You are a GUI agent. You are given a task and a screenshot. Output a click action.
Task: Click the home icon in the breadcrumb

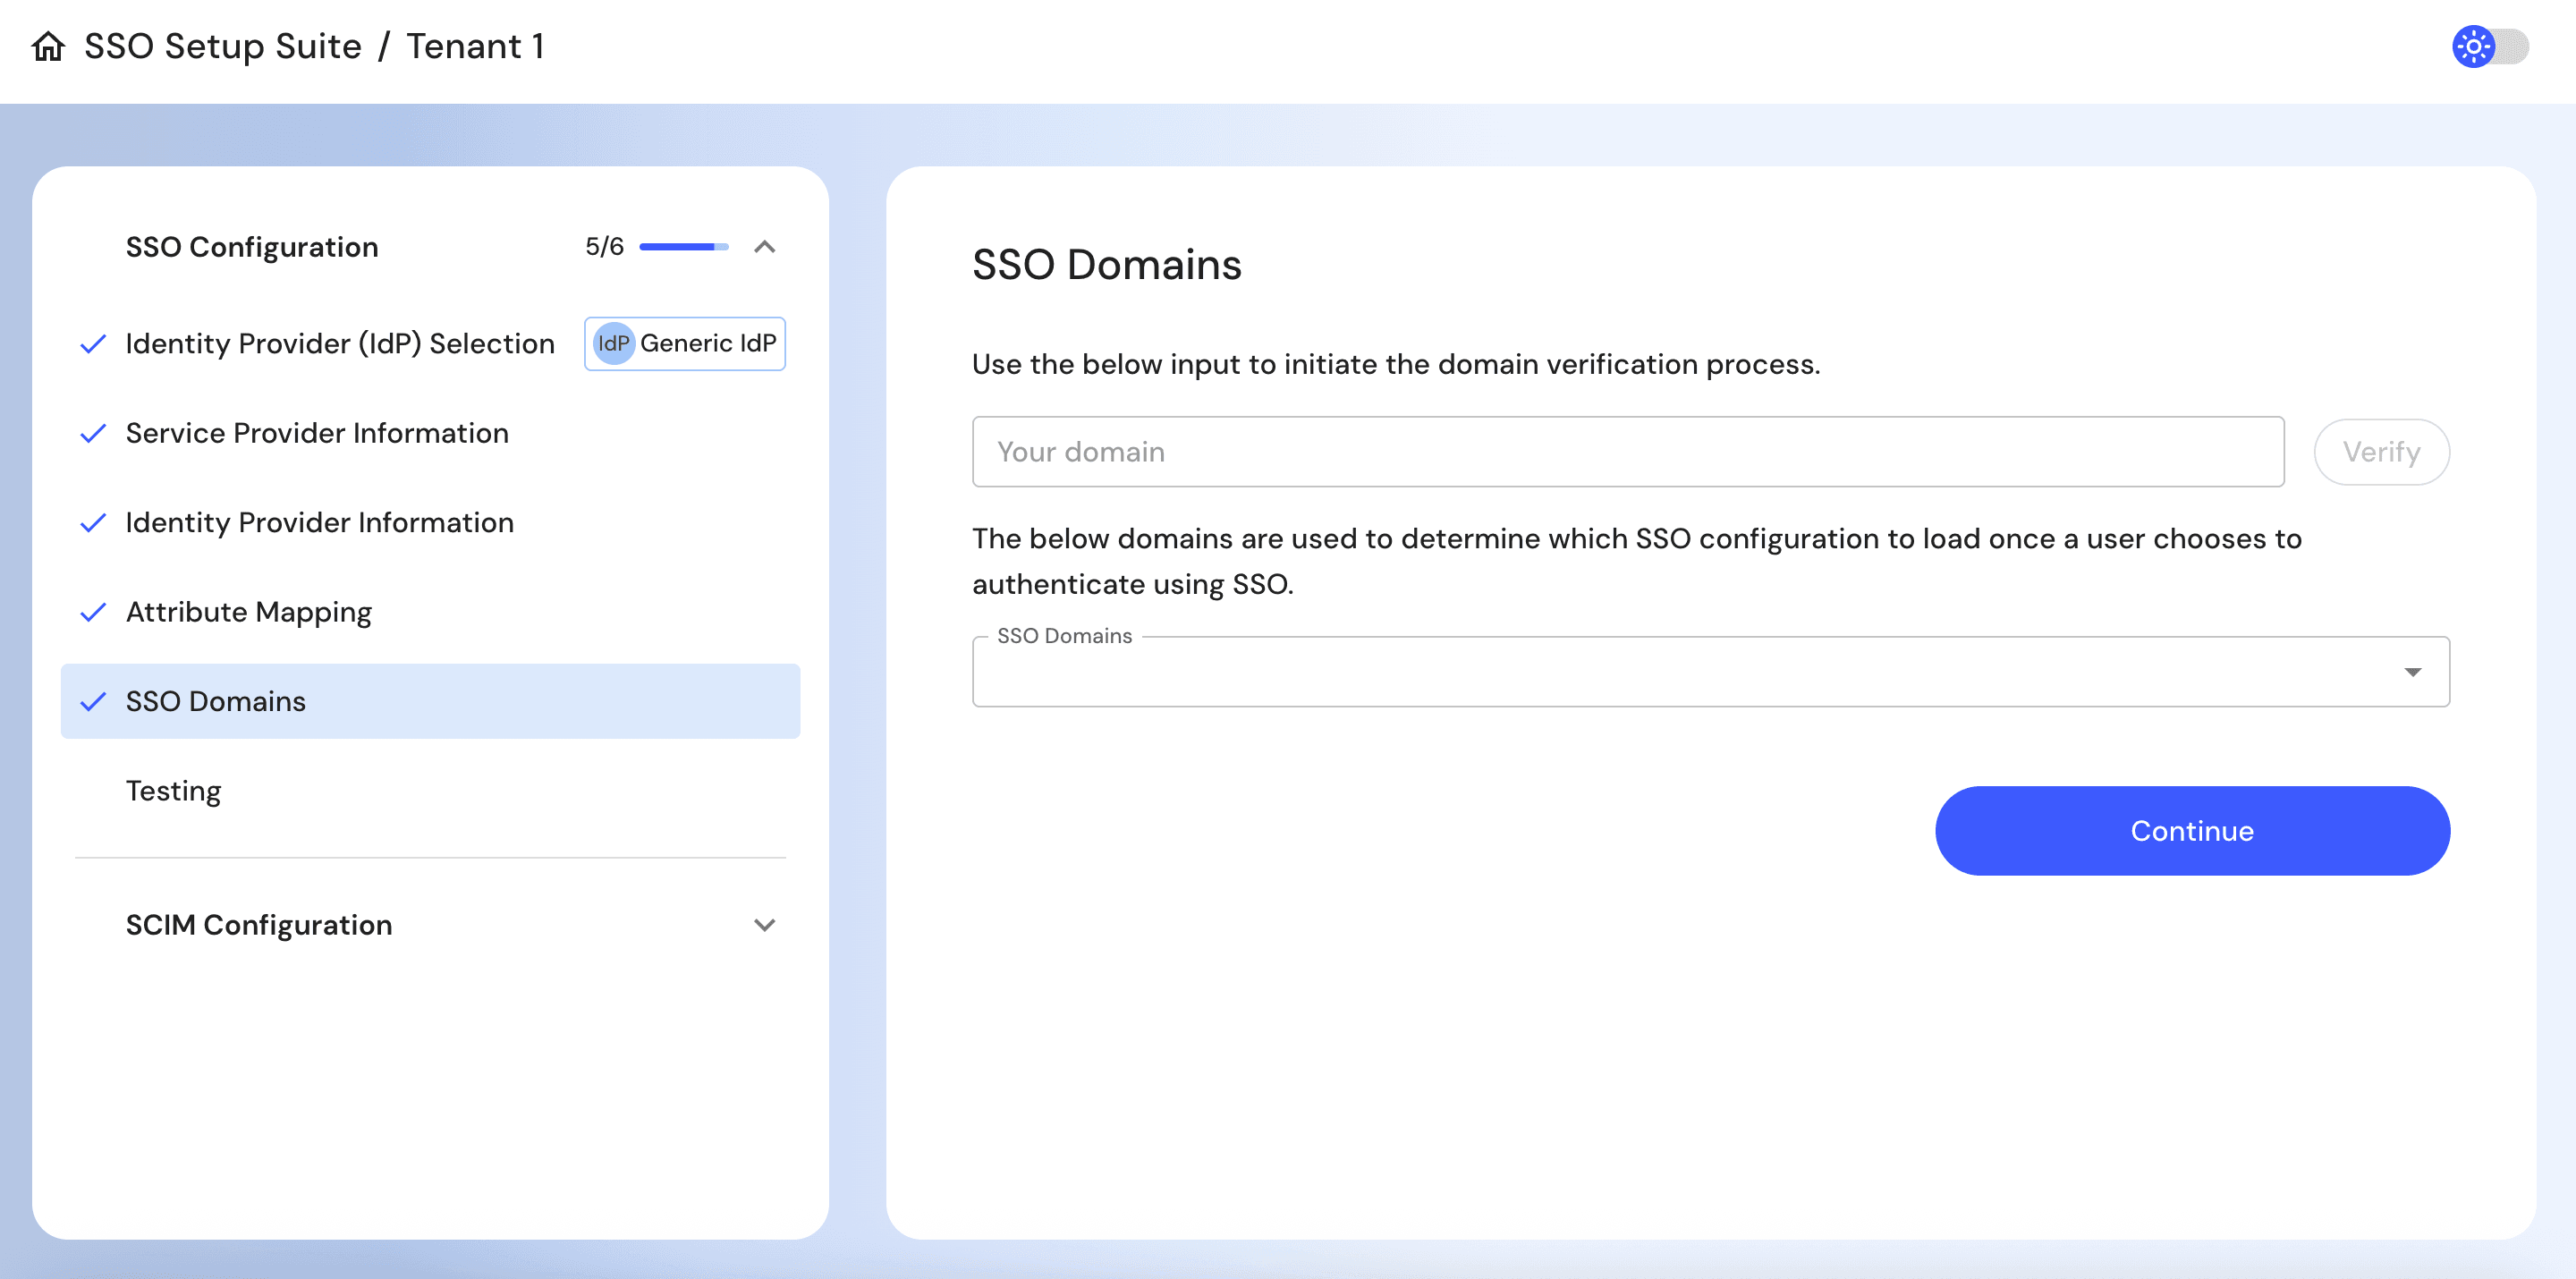click(x=47, y=46)
